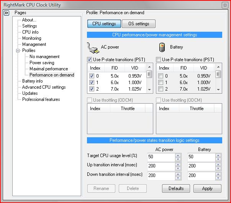Toggle AC power Use P-state transitions checkbox

click(89, 60)
